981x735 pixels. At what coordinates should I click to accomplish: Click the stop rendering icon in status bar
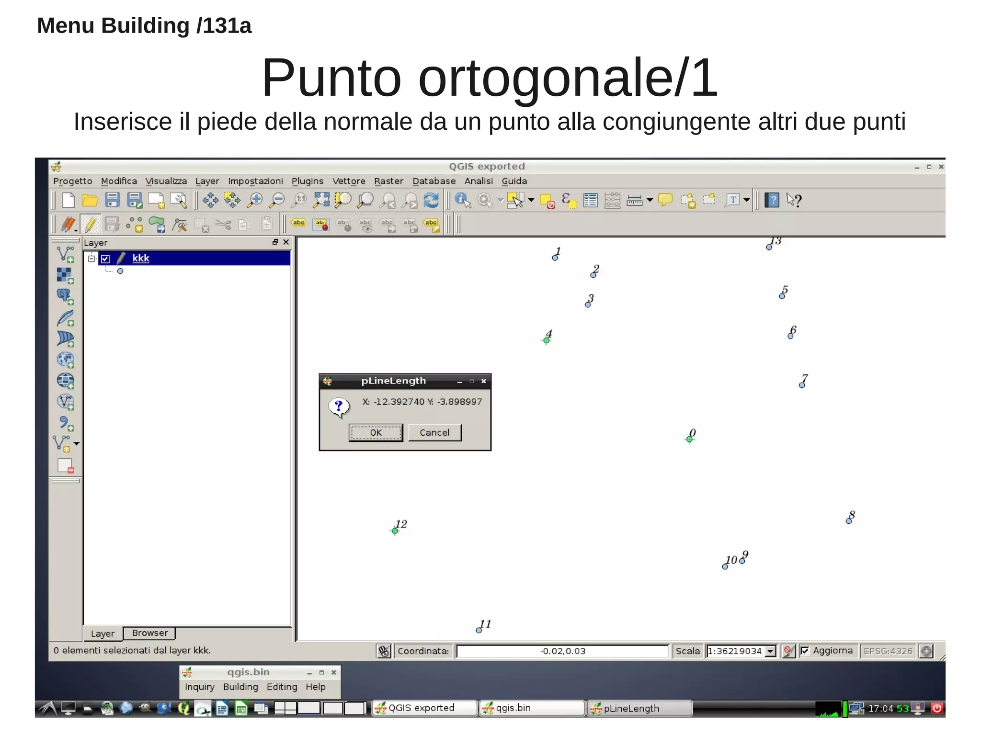point(788,651)
